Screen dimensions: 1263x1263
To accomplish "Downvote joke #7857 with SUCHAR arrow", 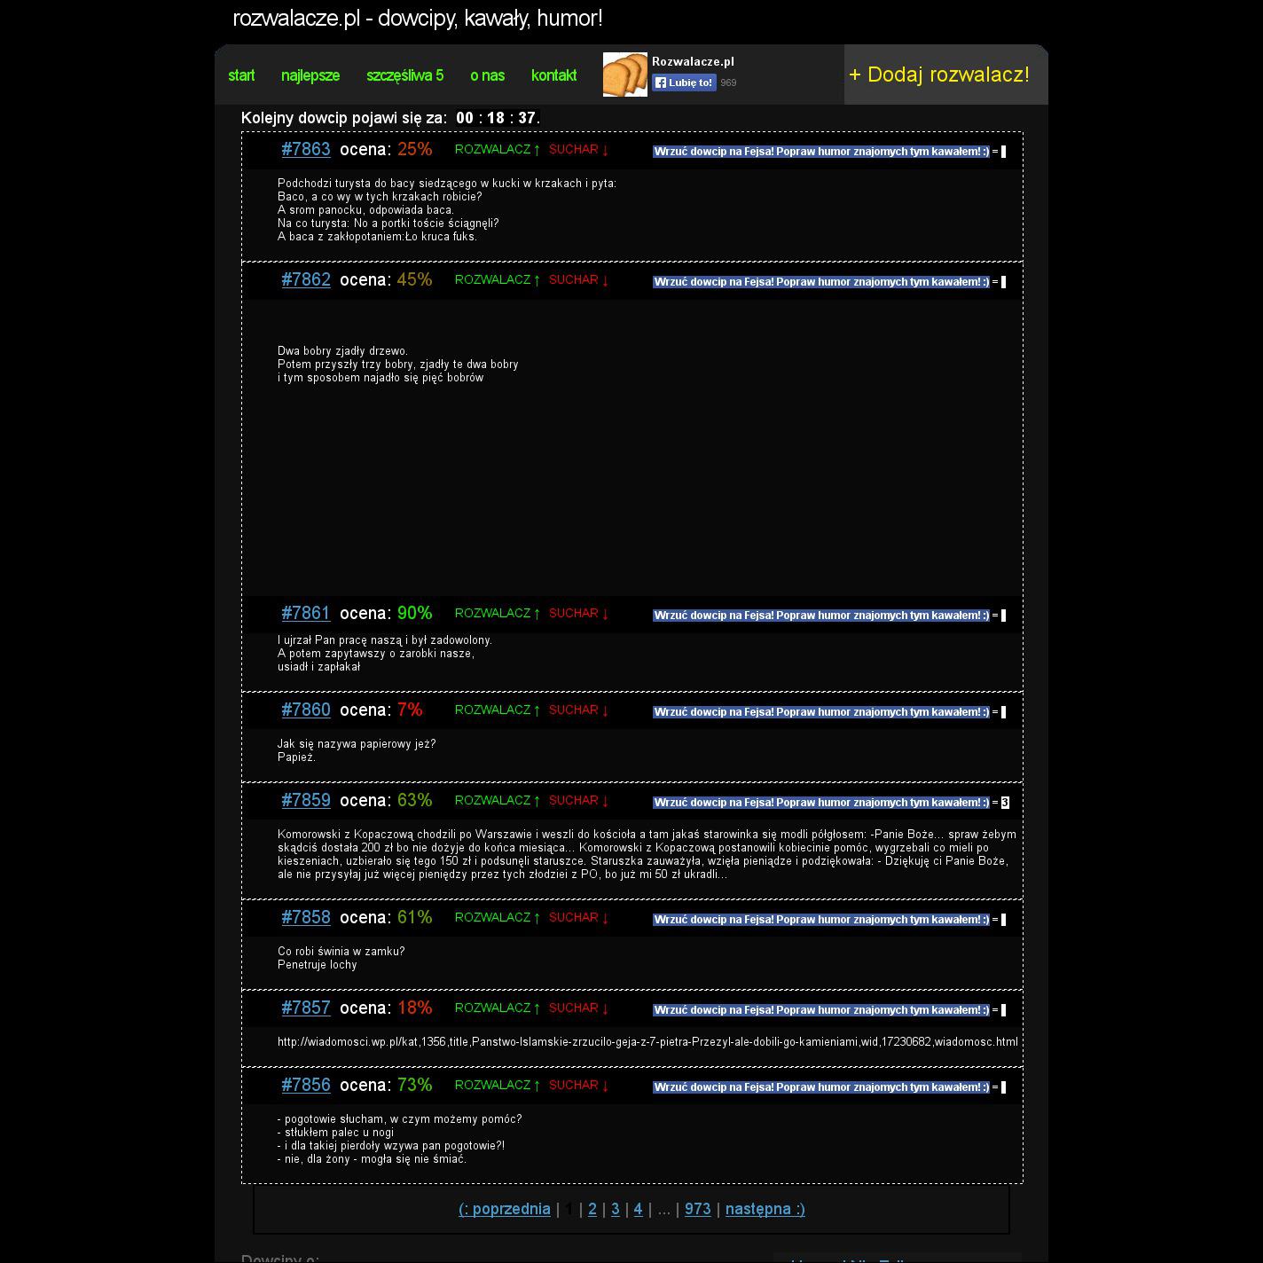I will [578, 1008].
